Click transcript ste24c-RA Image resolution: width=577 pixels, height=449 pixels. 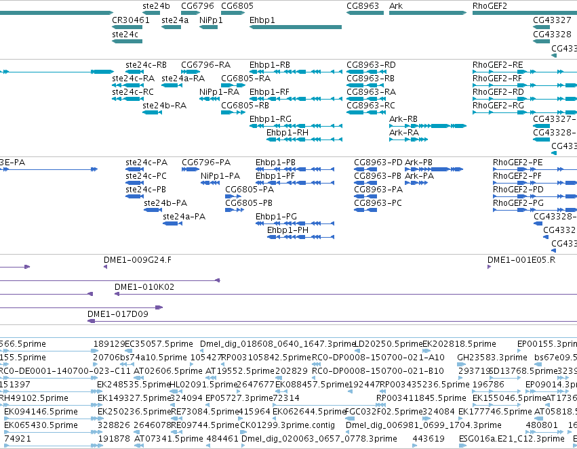click(127, 85)
